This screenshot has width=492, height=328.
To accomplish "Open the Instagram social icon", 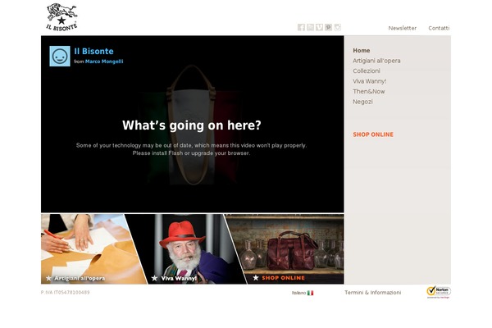I will (338, 27).
